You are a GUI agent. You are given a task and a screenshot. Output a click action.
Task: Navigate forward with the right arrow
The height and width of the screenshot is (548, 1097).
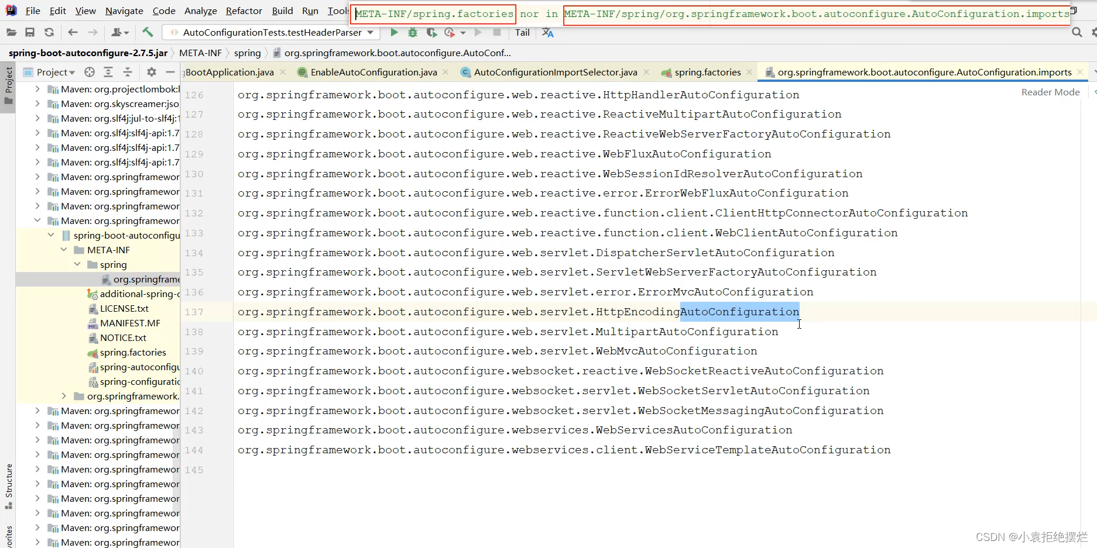pyautogui.click(x=92, y=33)
